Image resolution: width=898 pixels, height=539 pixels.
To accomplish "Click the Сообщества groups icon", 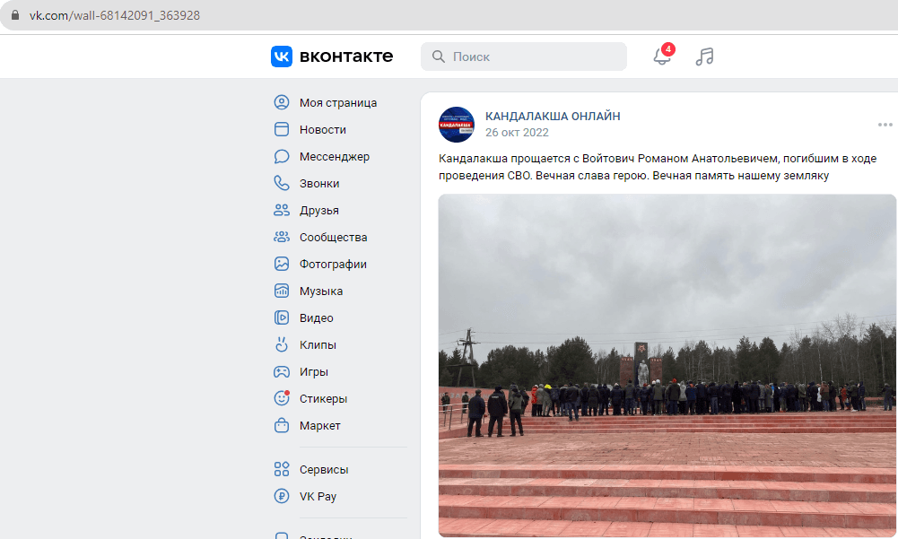I will click(x=281, y=237).
